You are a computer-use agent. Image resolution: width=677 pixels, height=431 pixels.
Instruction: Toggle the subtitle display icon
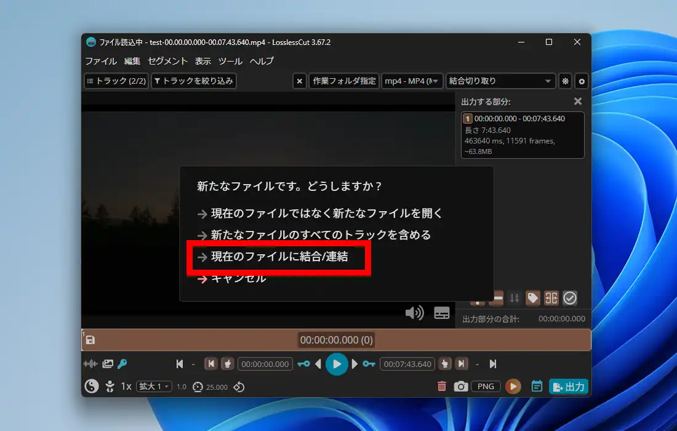[442, 313]
